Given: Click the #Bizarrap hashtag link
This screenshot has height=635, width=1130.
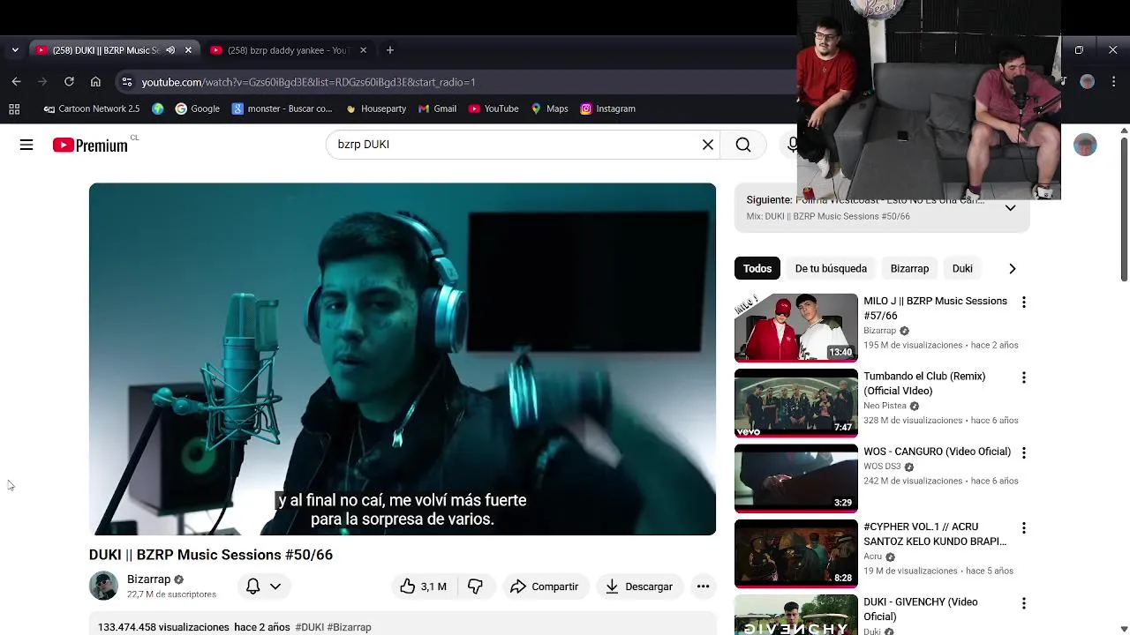Looking at the screenshot, I should point(350,627).
